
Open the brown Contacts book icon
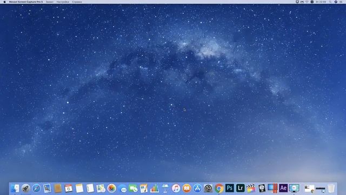(x=58, y=188)
